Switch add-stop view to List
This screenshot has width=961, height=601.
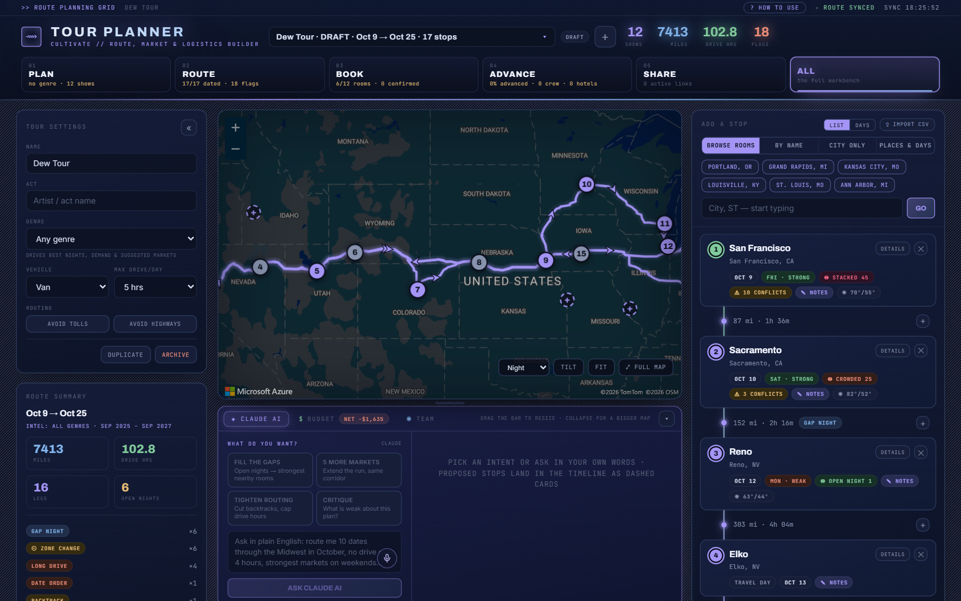(x=837, y=125)
